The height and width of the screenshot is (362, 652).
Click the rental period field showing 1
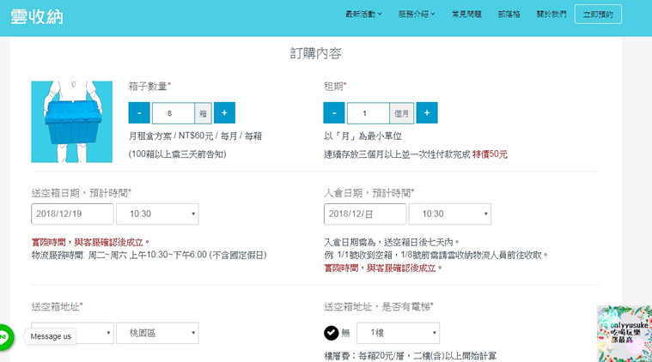(369, 113)
